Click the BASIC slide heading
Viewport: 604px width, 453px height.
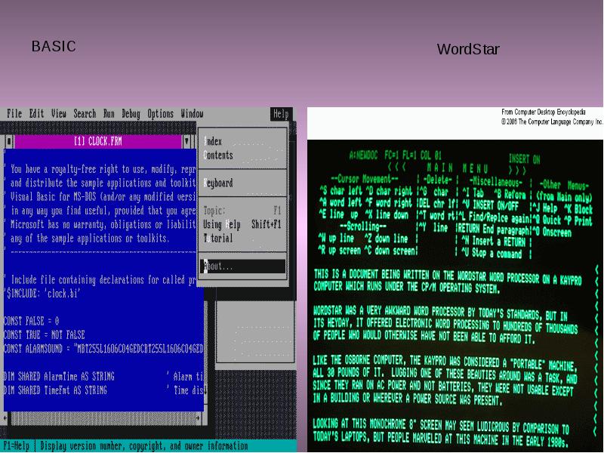pyautogui.click(x=54, y=46)
